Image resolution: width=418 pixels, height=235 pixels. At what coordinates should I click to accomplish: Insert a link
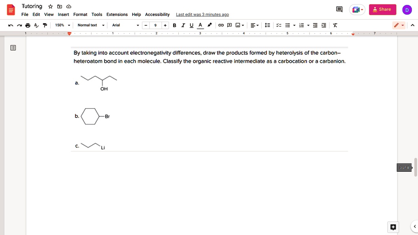point(221,25)
